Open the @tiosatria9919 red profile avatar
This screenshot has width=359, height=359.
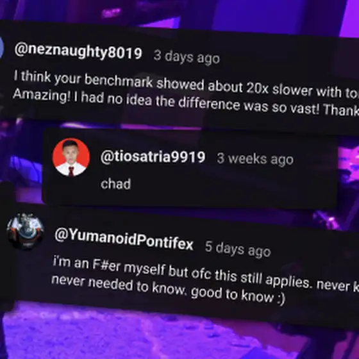pos(71,157)
